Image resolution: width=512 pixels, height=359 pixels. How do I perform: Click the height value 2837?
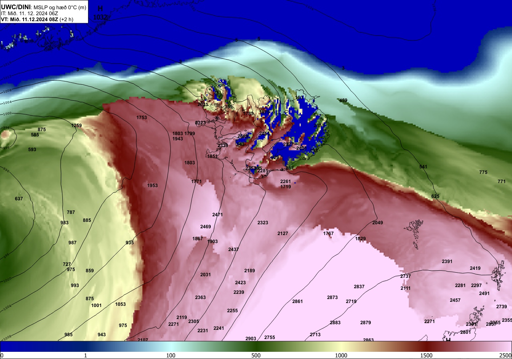[x=359, y=287]
